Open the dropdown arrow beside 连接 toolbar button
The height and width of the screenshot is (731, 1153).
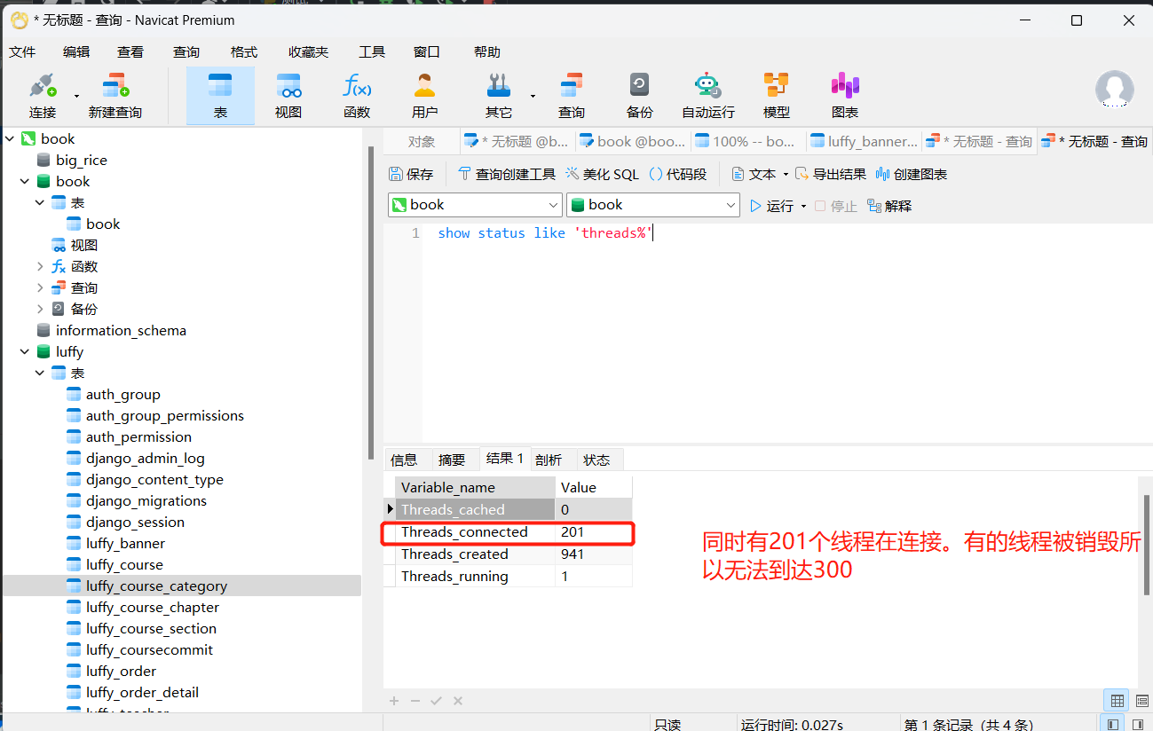click(x=76, y=95)
